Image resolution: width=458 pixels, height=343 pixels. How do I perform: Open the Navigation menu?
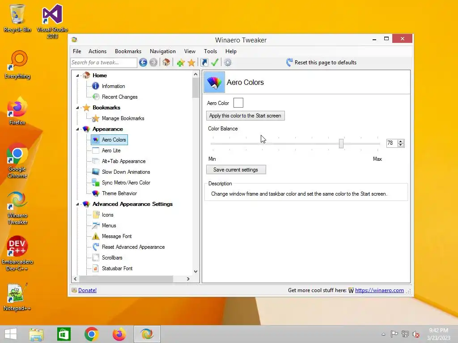pos(163,51)
